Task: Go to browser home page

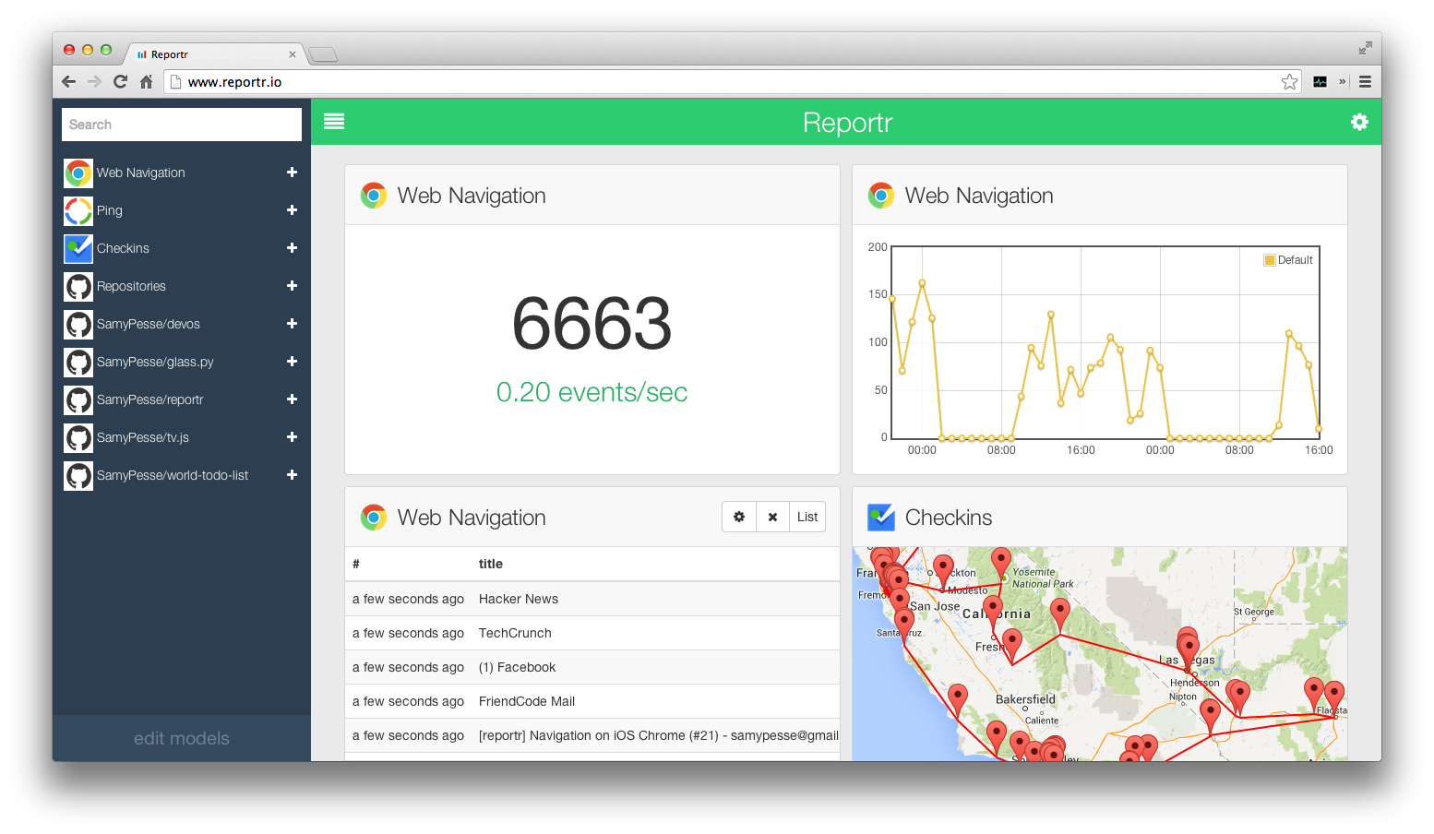Action: coord(146,81)
